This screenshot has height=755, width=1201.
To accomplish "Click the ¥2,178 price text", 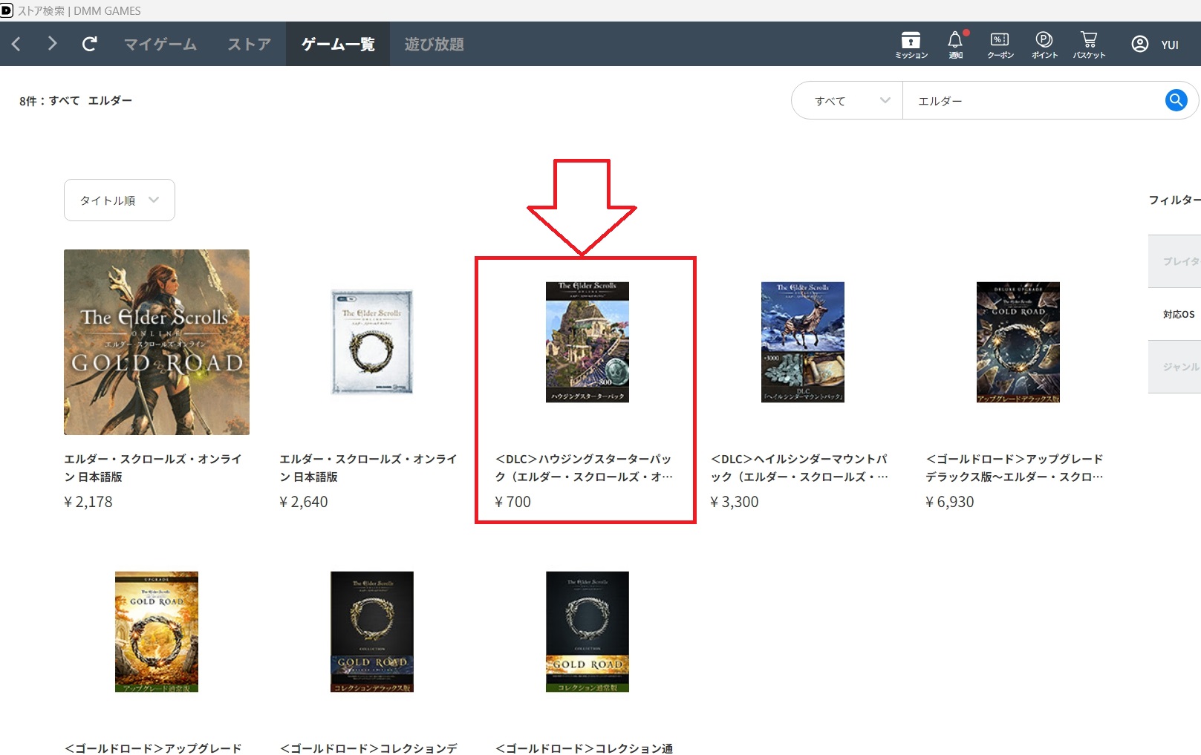I will click(88, 502).
